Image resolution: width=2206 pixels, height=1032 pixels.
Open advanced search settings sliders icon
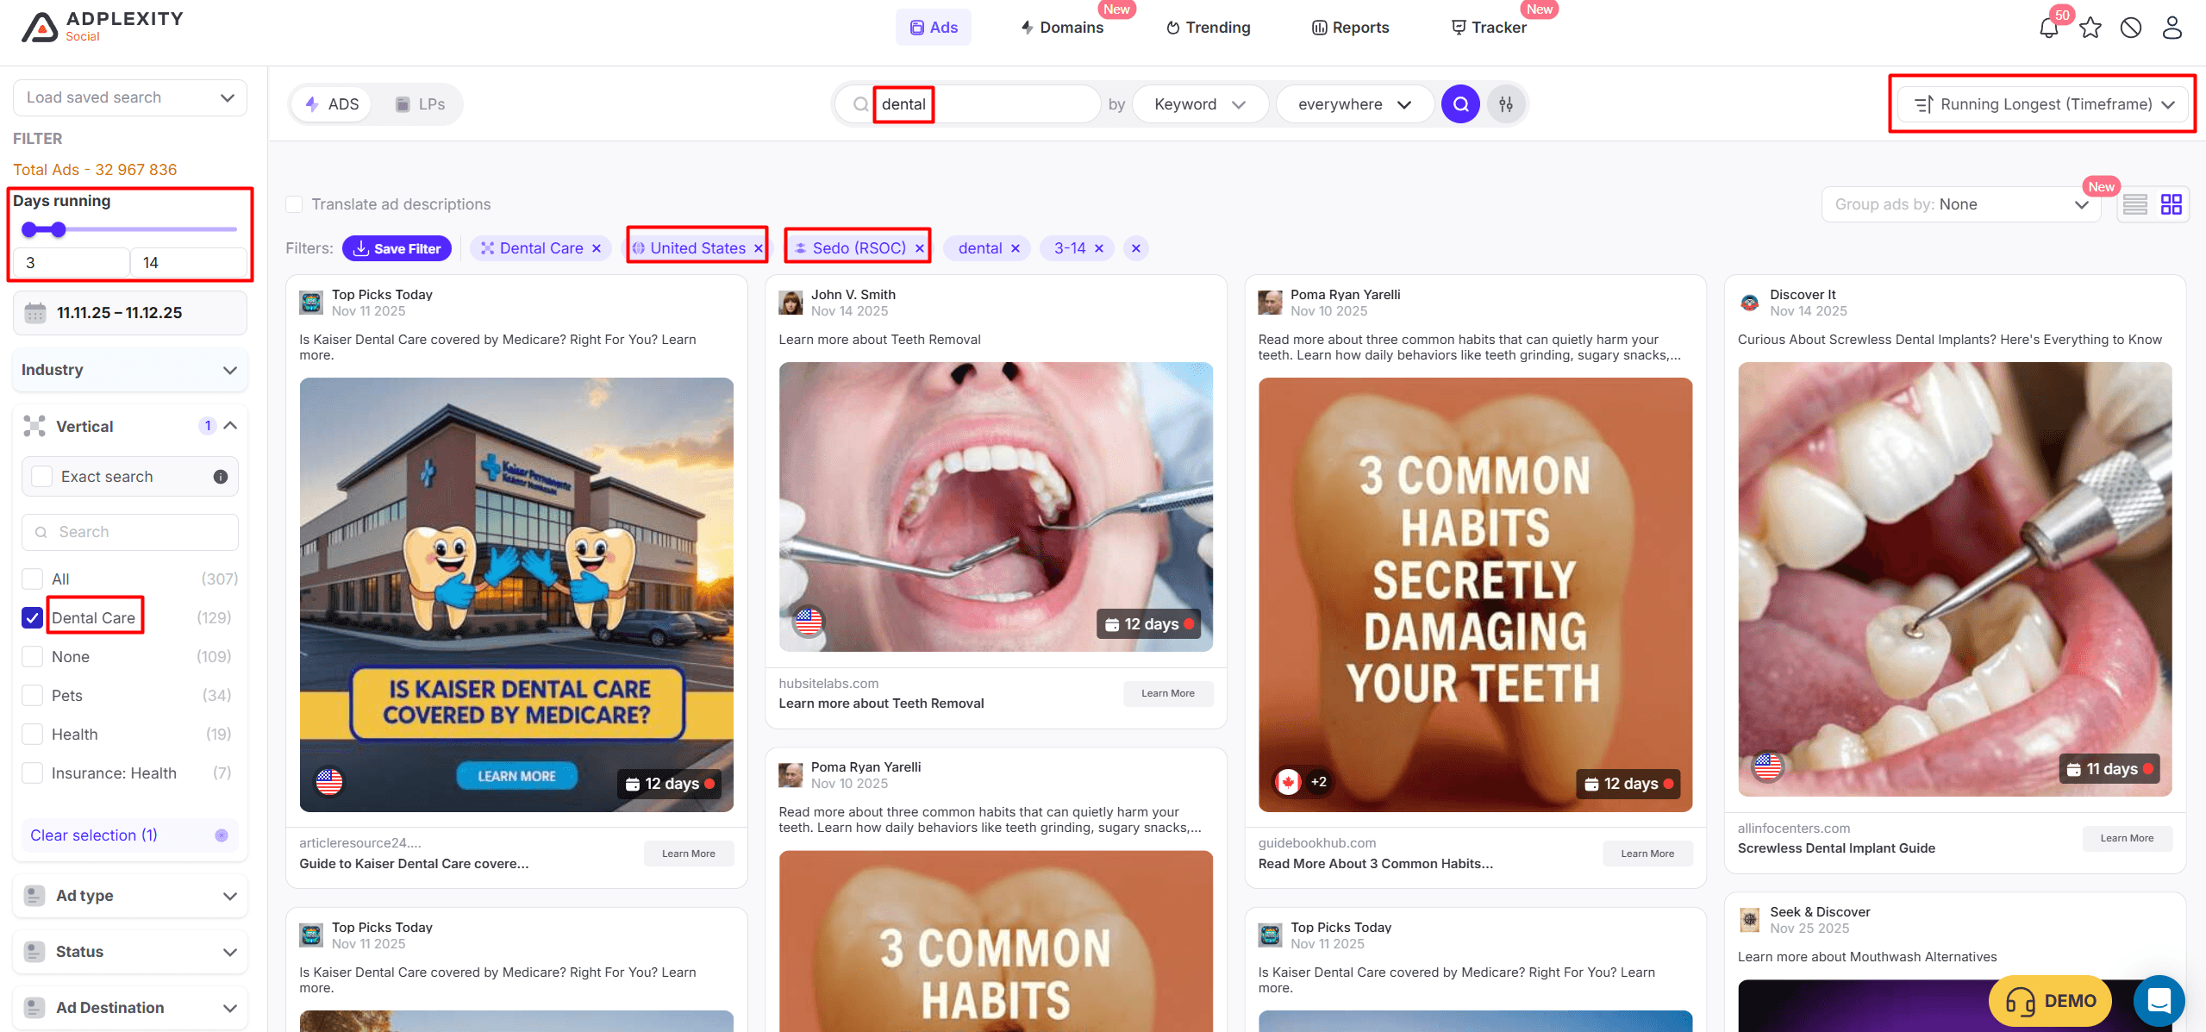(1506, 104)
